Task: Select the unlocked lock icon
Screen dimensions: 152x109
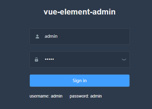Action: tap(36, 59)
